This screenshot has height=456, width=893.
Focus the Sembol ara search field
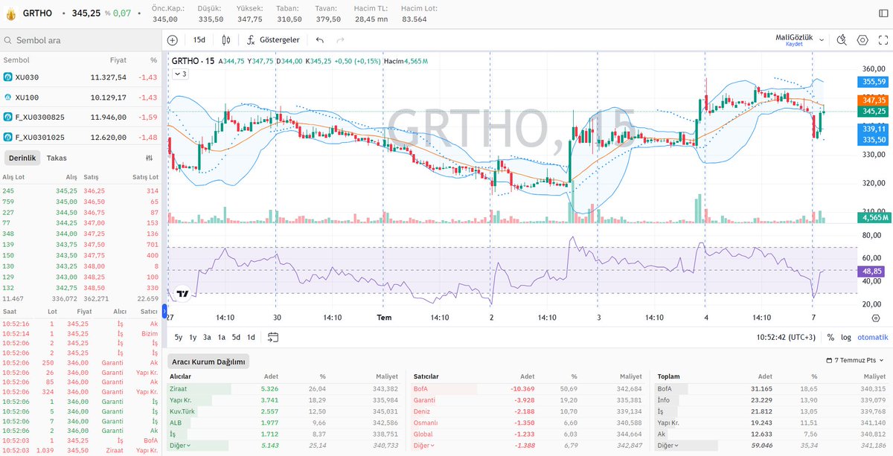coord(82,40)
